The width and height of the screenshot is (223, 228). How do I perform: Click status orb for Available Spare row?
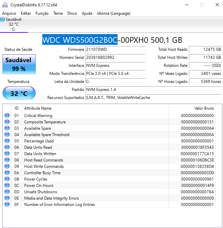[x=7, y=128]
